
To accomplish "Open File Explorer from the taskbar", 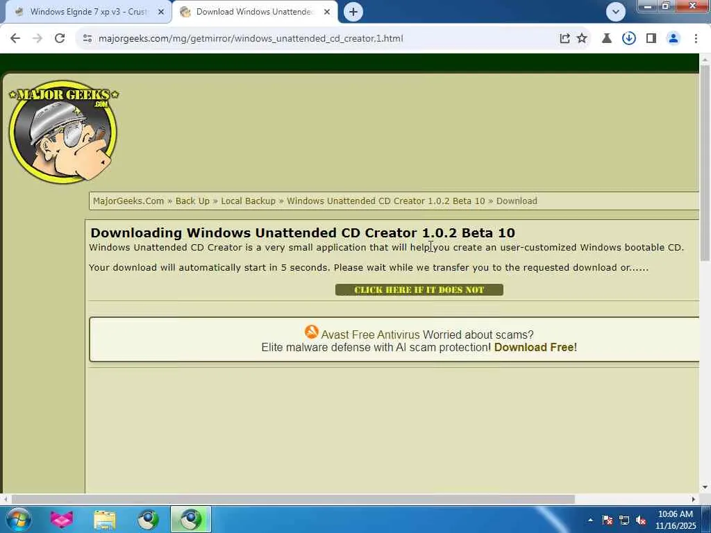I will (x=105, y=519).
